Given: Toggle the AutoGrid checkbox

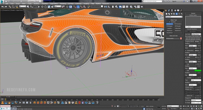Looking at the screenshot, I should (x=169, y=22).
